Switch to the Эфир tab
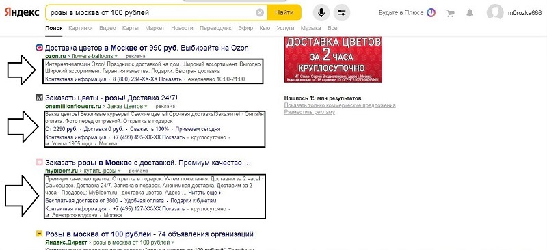Image resolution: width=547 pixels, height=250 pixels. [x=245, y=28]
